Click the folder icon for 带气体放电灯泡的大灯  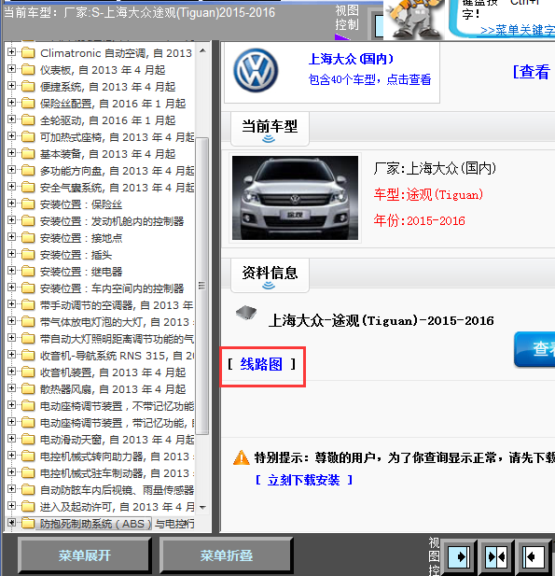(28, 322)
